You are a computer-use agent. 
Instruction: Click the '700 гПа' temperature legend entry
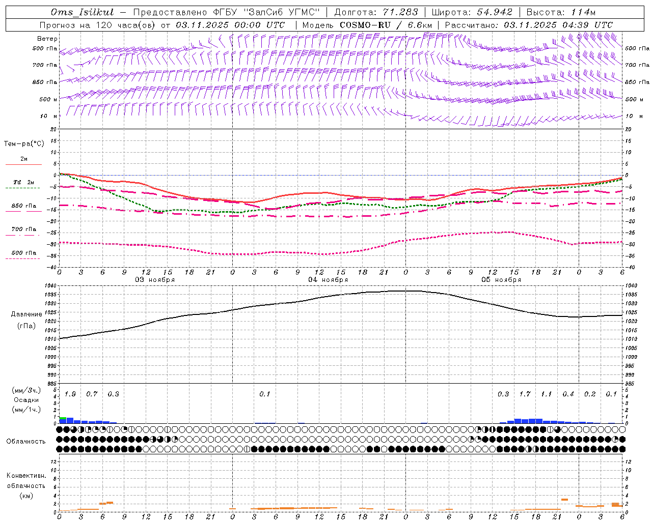pyautogui.click(x=24, y=229)
